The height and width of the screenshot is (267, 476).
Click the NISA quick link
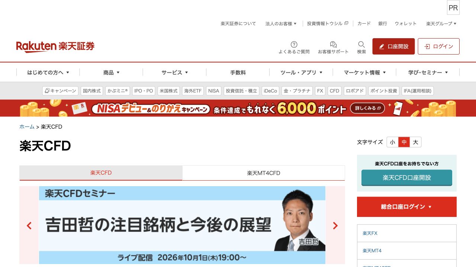pyautogui.click(x=214, y=91)
